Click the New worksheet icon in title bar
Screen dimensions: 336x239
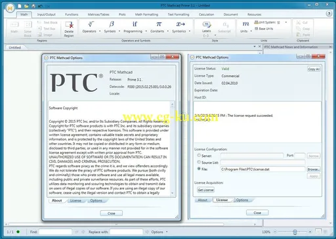pos(20,6)
